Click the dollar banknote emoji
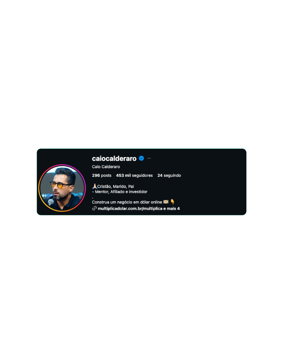The width and height of the screenshot is (291, 364). (166, 202)
